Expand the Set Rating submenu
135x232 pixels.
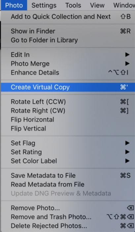click(x=68, y=152)
